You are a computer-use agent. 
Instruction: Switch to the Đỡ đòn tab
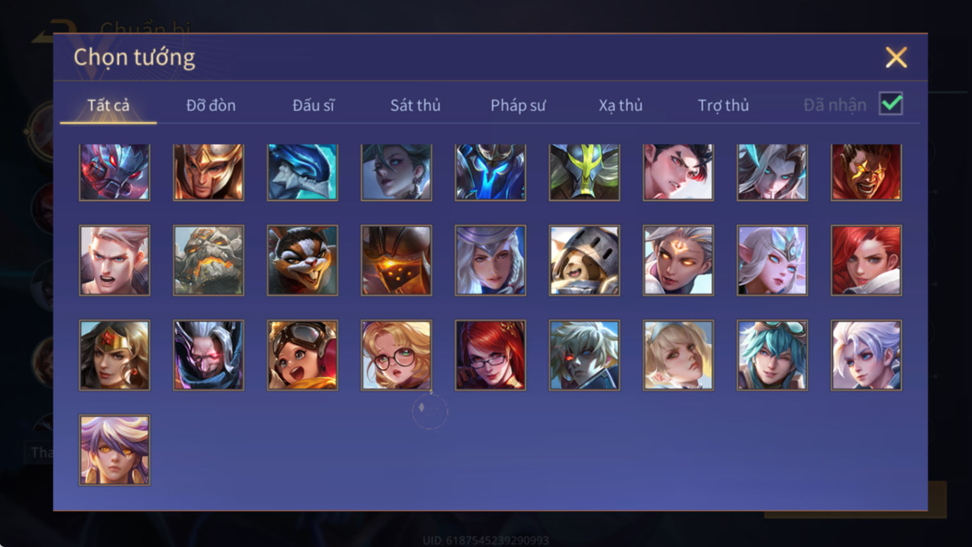(x=211, y=105)
